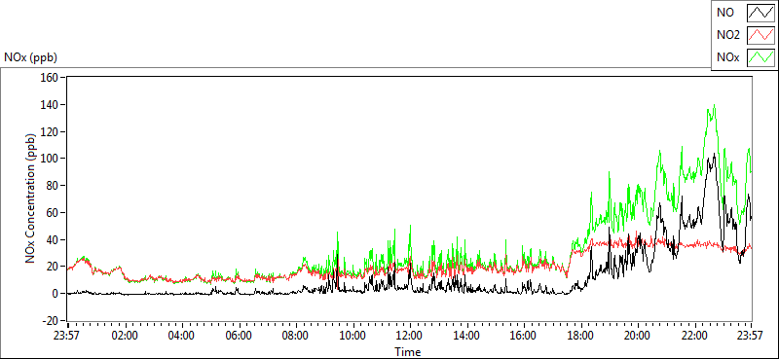Click the starting 23:57 x-axis time label
The height and width of the screenshot is (359, 779).
coord(67,335)
